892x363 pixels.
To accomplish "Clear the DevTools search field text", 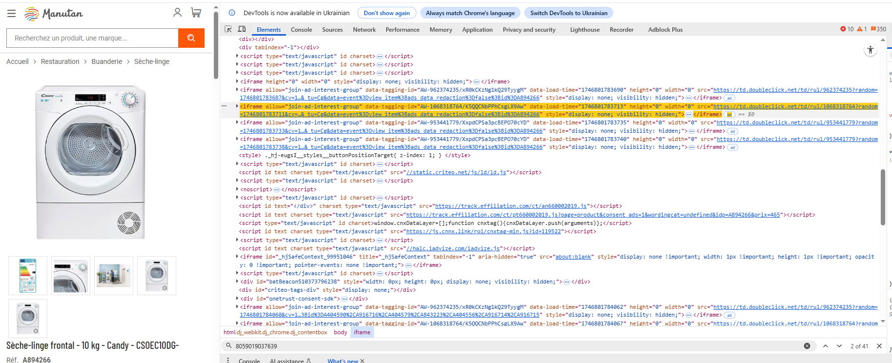I will tap(807, 346).
